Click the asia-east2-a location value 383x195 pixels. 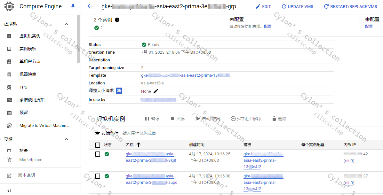coord(152,83)
